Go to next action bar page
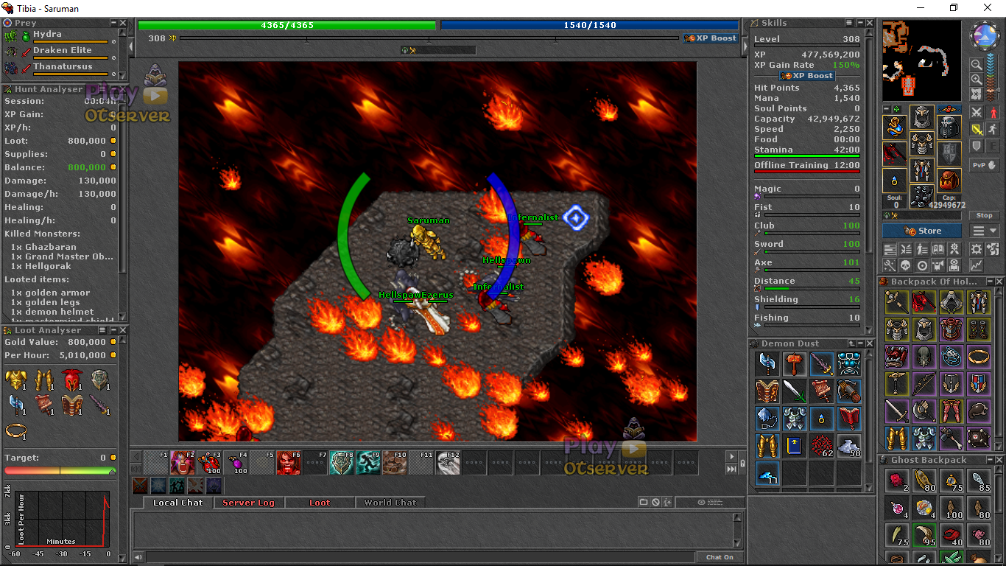This screenshot has height=566, width=1006. pos(731,455)
